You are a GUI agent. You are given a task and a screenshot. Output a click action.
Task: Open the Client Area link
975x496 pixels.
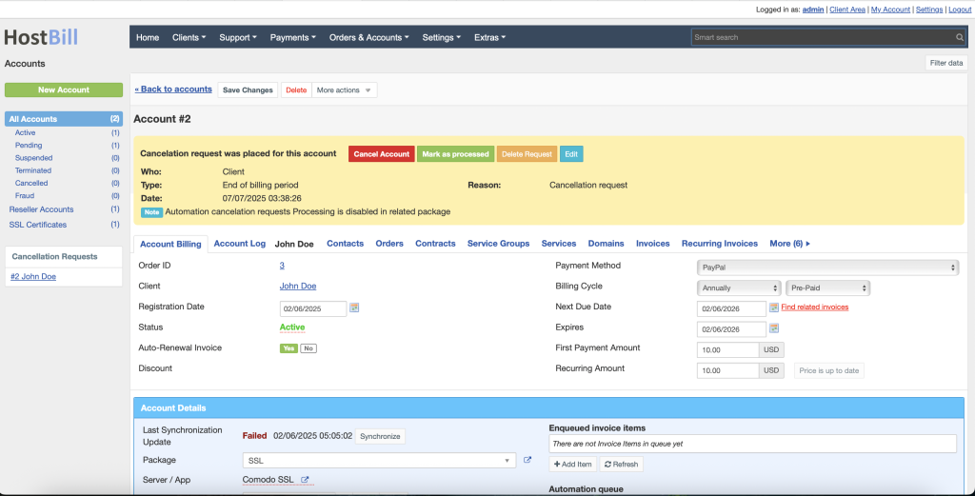coord(847,10)
